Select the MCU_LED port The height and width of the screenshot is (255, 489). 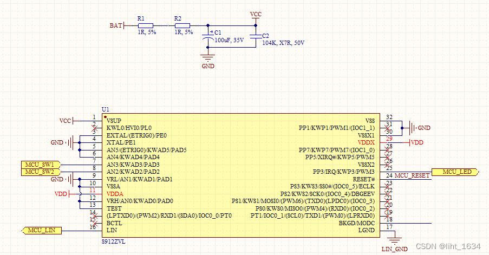[455, 172]
